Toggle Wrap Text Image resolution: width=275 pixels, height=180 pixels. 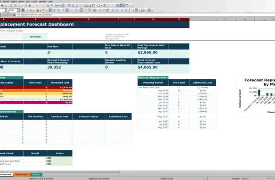[76, 10]
